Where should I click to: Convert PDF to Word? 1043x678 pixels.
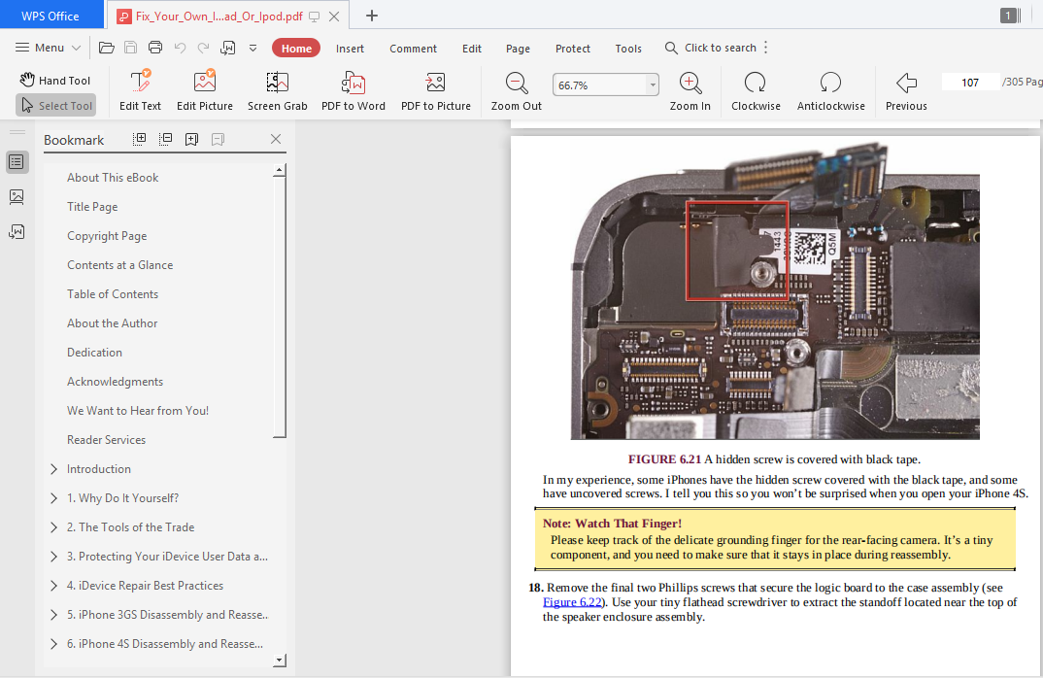[353, 89]
